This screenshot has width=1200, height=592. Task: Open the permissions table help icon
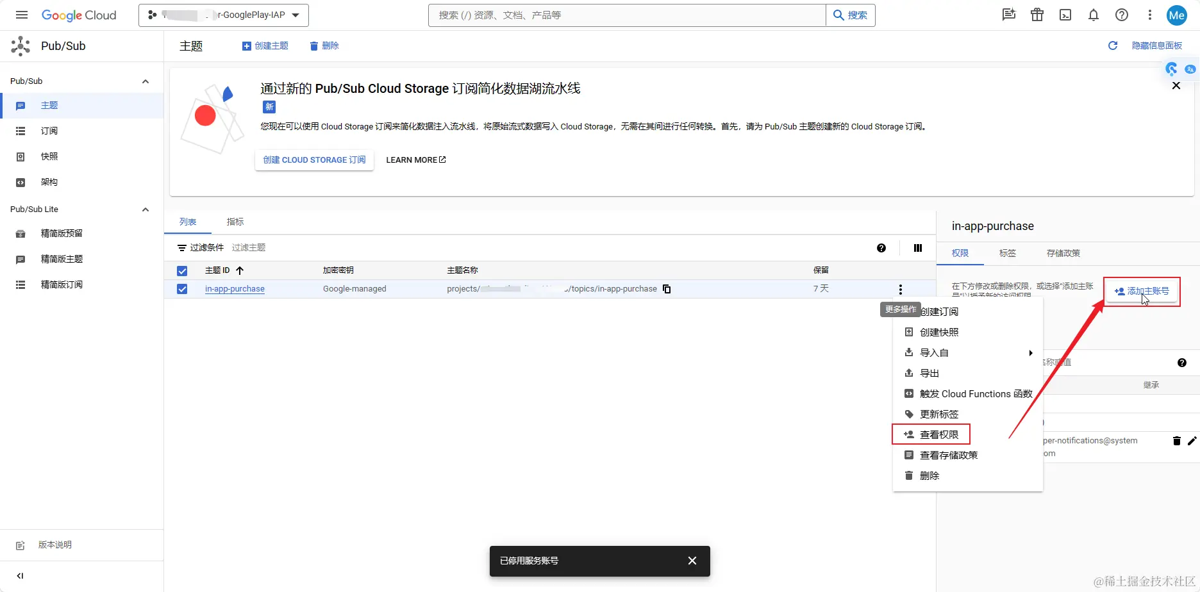pos(1182,363)
